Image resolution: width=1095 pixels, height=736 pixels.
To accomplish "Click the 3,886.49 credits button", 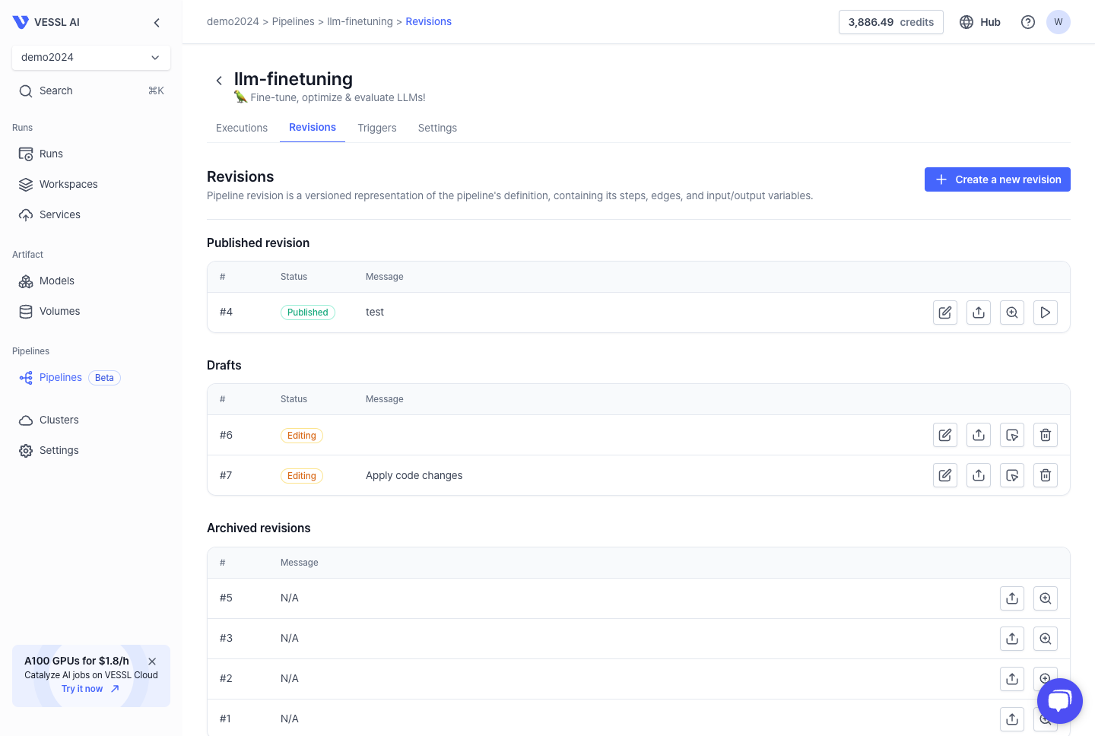I will click(891, 22).
